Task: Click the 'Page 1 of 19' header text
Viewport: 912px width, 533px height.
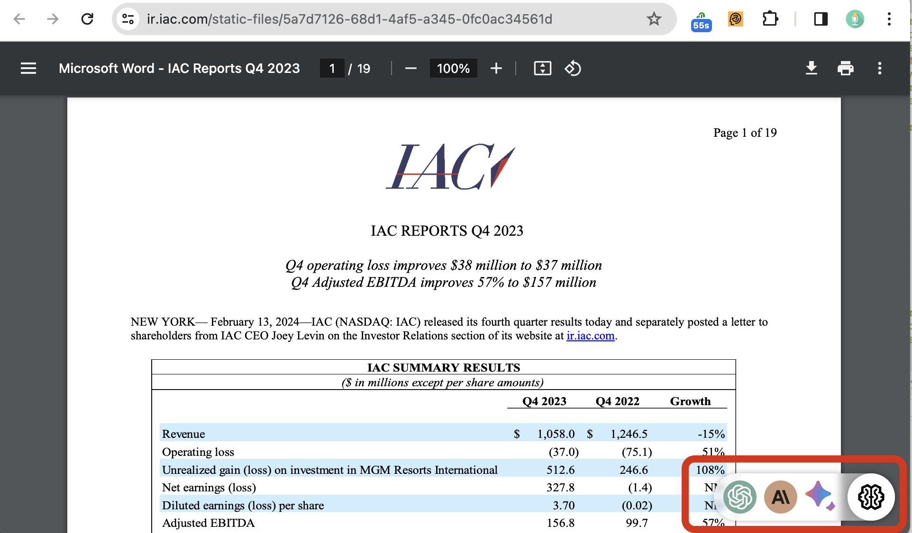Action: click(x=745, y=133)
